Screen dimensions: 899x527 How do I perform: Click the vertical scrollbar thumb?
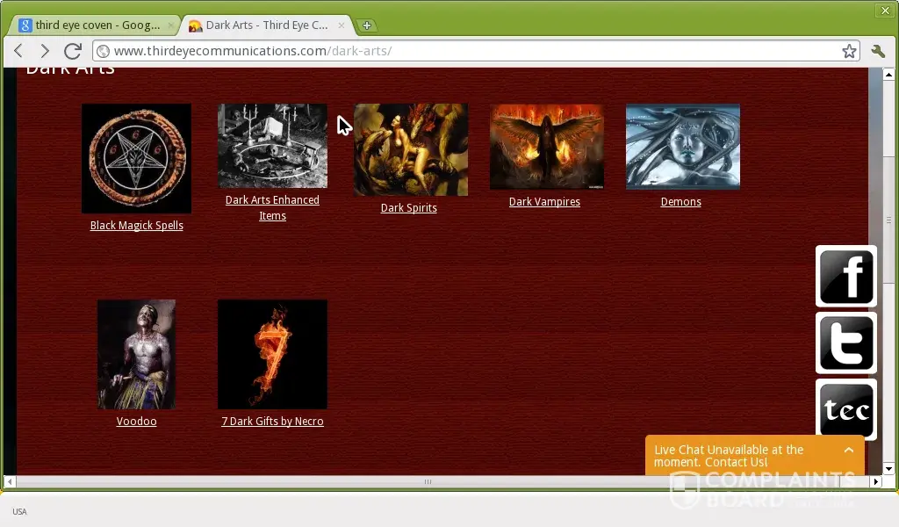[x=888, y=220]
